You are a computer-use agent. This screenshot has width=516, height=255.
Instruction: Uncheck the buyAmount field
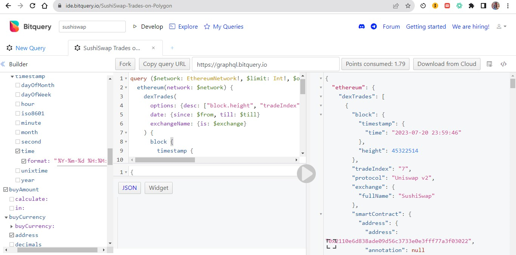(6, 190)
